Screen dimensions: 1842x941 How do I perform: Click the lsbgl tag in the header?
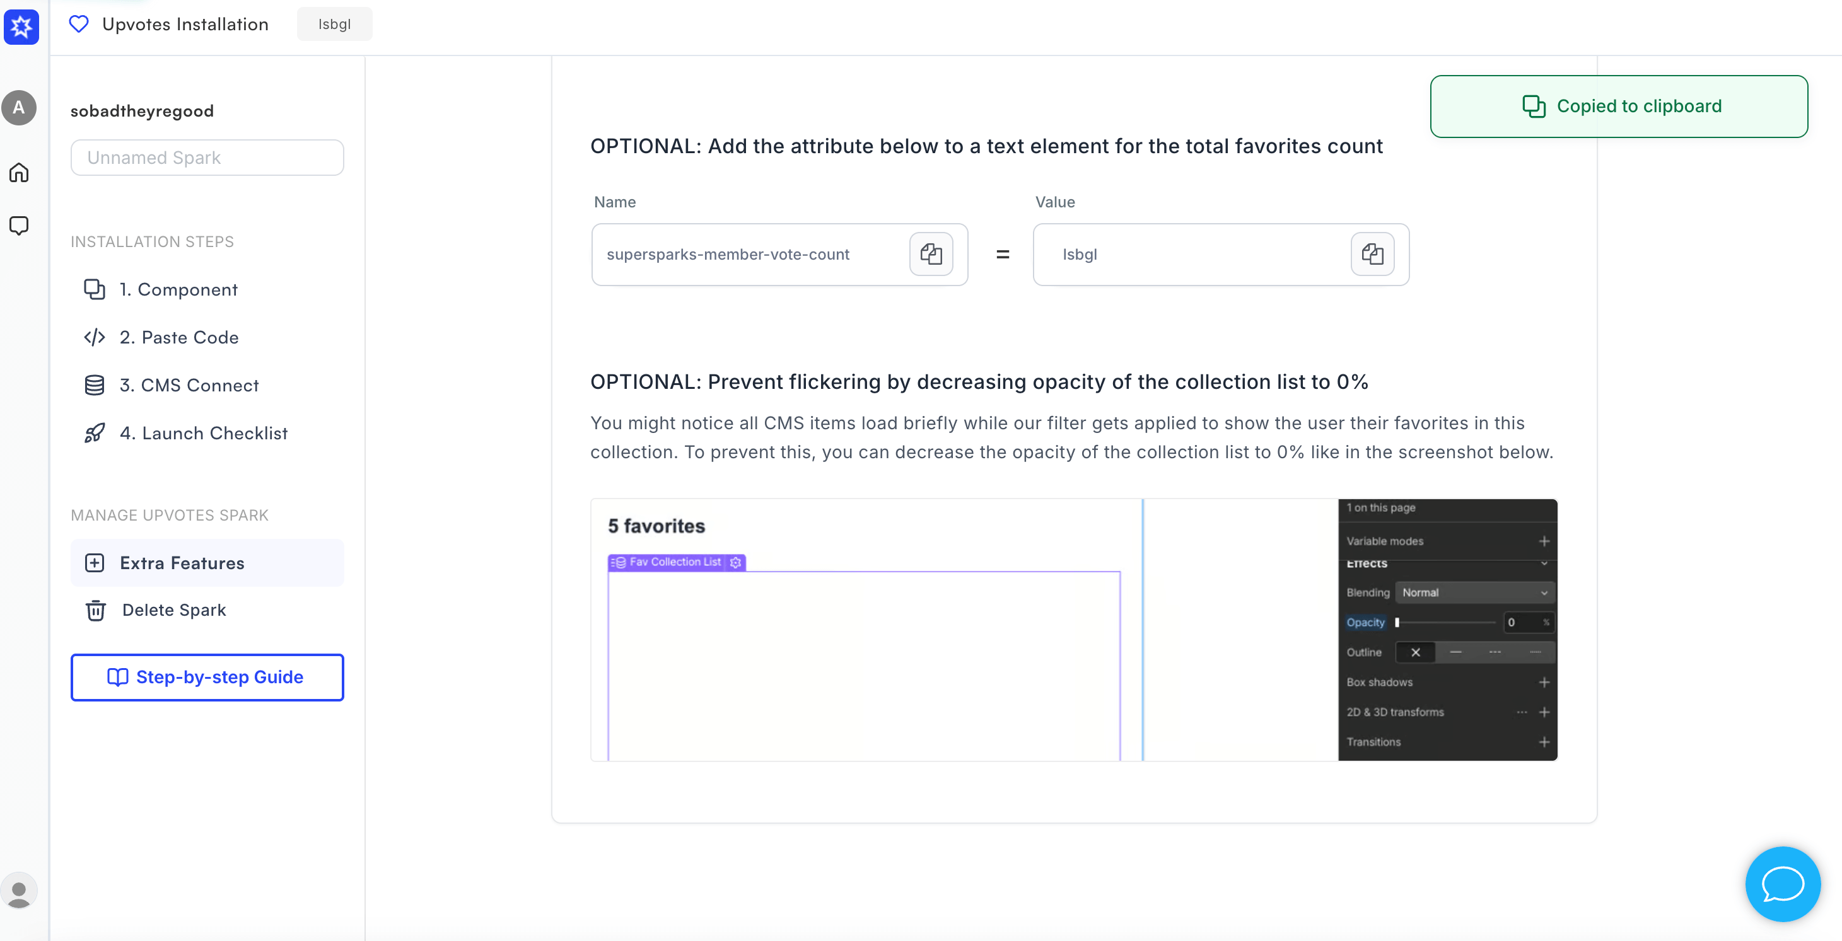(x=334, y=25)
